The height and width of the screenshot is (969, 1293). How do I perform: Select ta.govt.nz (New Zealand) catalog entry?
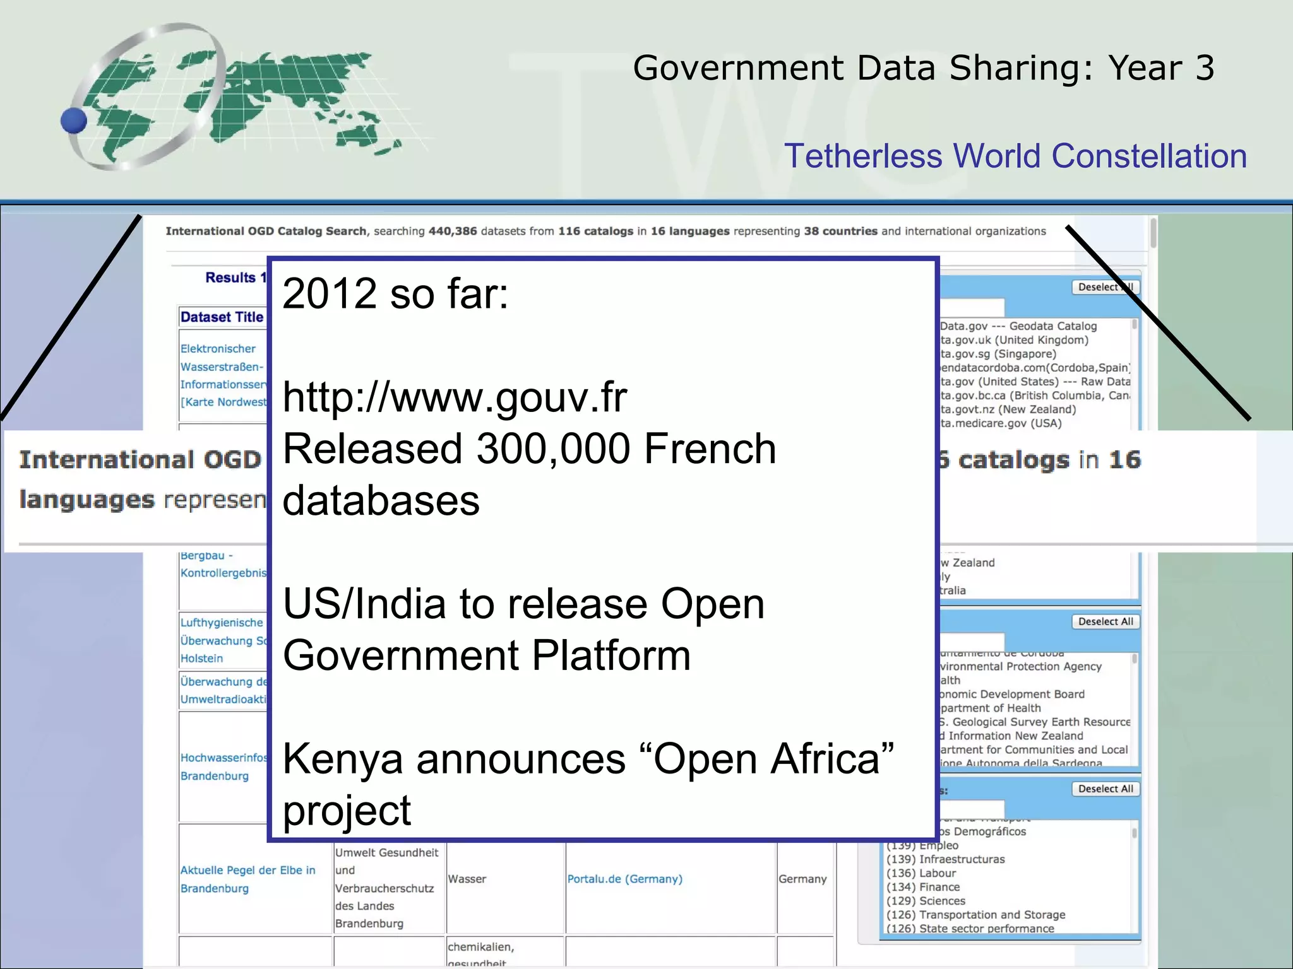tap(1008, 409)
